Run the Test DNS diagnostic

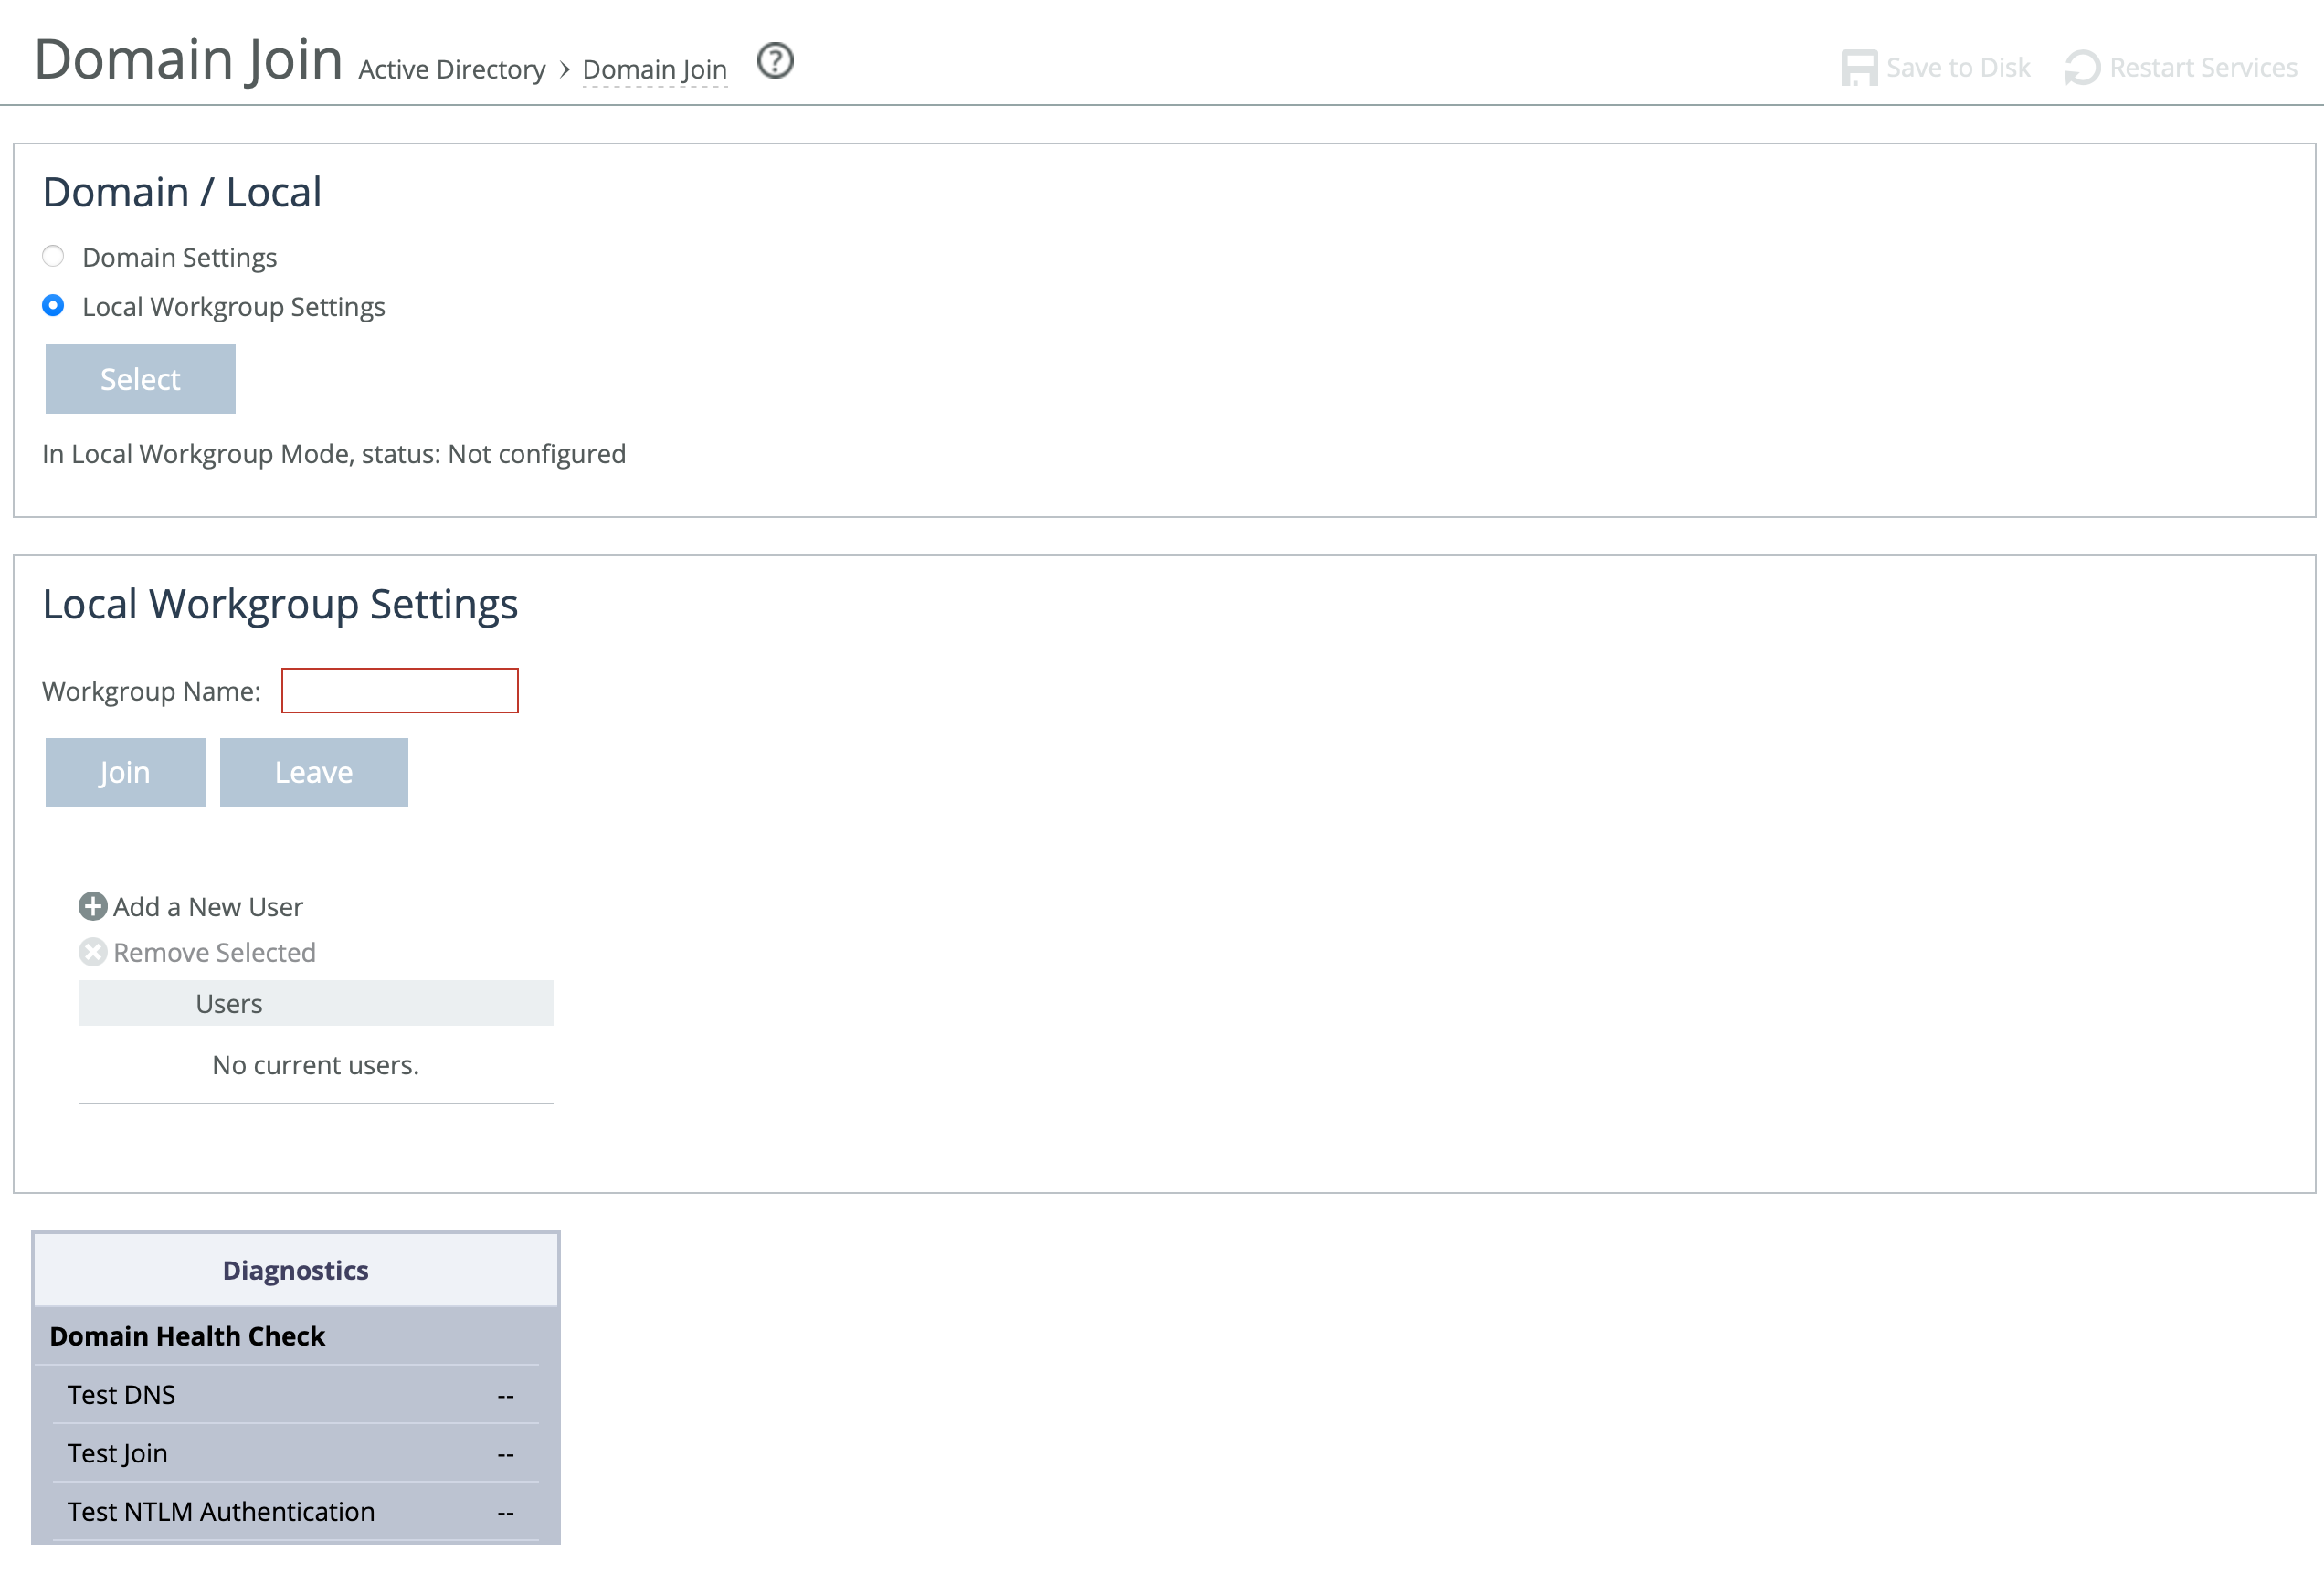[x=121, y=1394]
